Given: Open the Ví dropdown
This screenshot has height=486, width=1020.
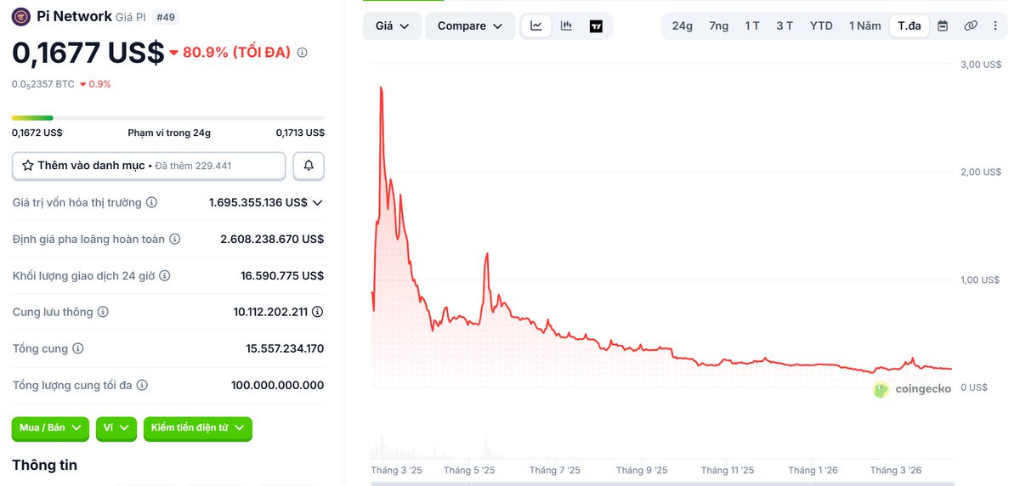Looking at the screenshot, I should pyautogui.click(x=116, y=428).
